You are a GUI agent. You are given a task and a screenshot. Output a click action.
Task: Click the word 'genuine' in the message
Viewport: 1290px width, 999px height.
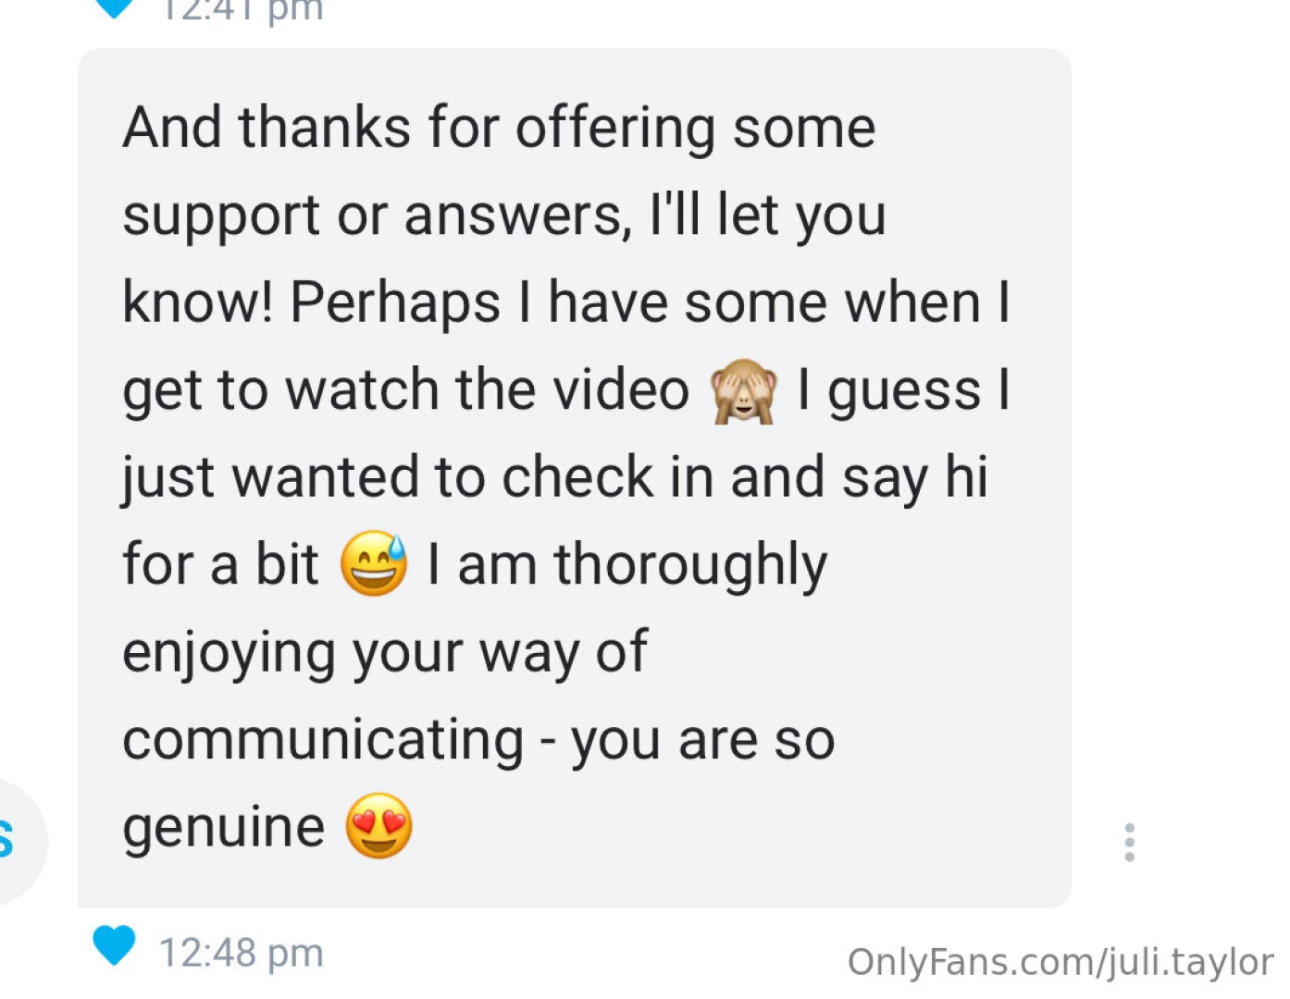[224, 826]
